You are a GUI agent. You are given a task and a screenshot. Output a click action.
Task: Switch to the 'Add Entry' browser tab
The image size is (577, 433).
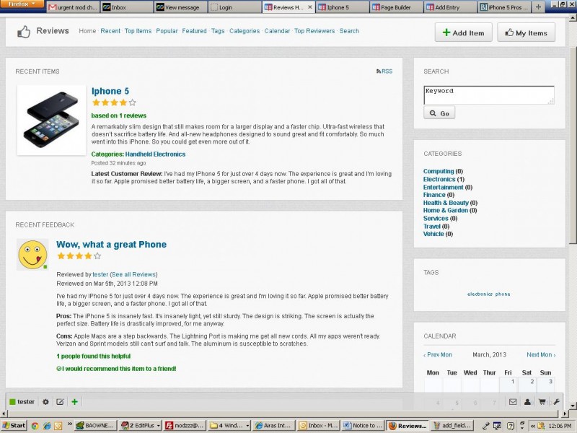(450, 7)
